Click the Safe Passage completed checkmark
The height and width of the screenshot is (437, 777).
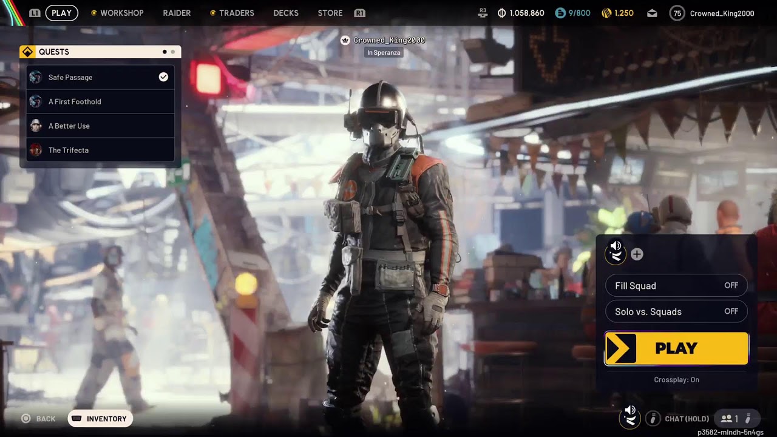(x=163, y=77)
